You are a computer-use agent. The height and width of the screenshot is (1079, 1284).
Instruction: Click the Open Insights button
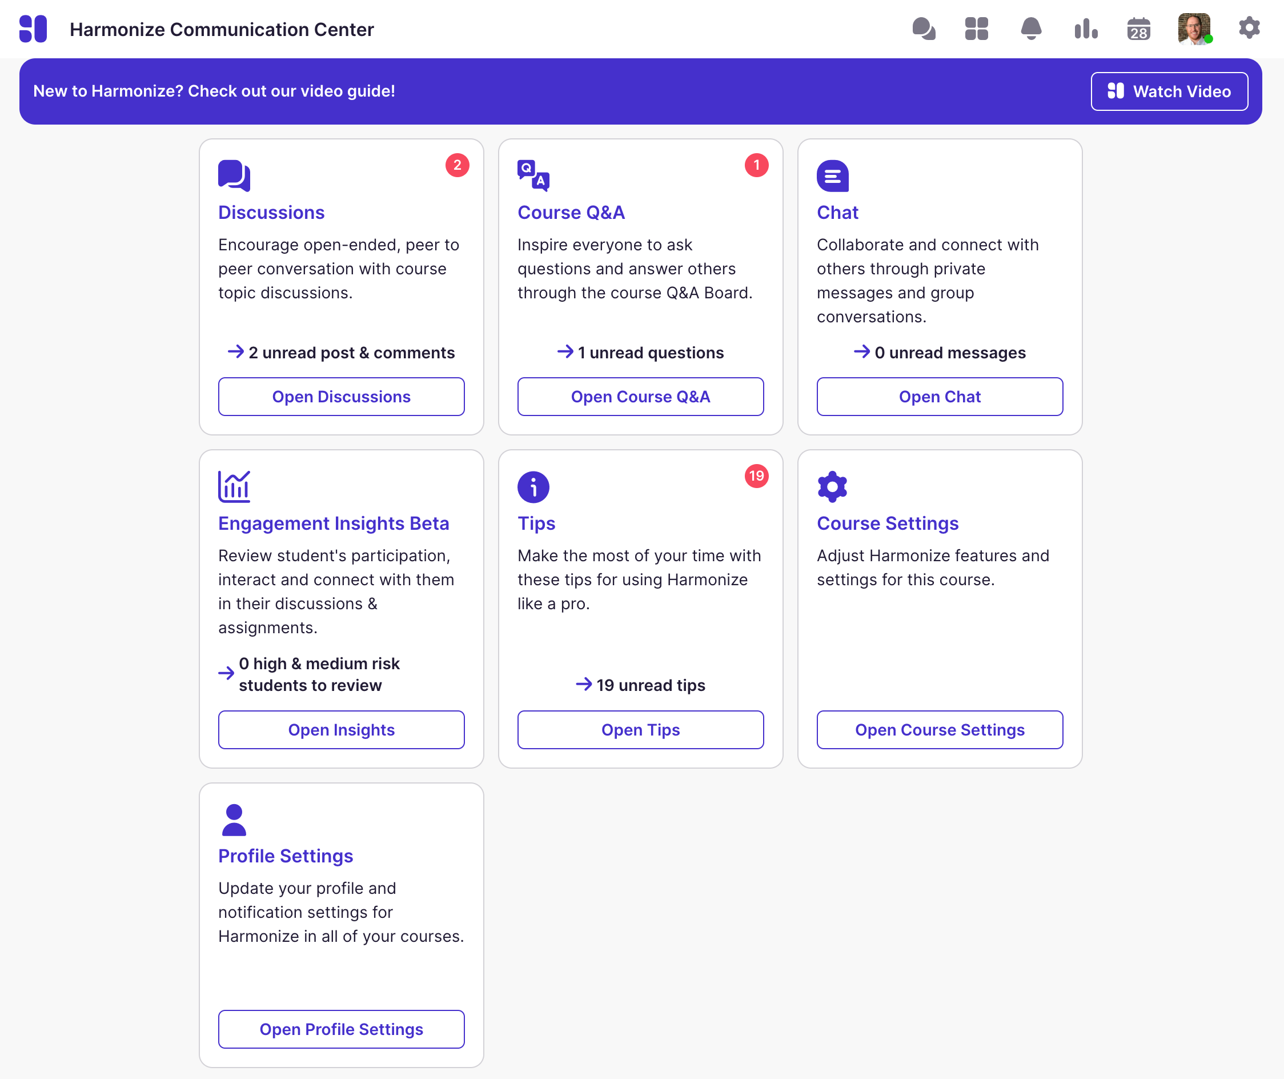[341, 730]
